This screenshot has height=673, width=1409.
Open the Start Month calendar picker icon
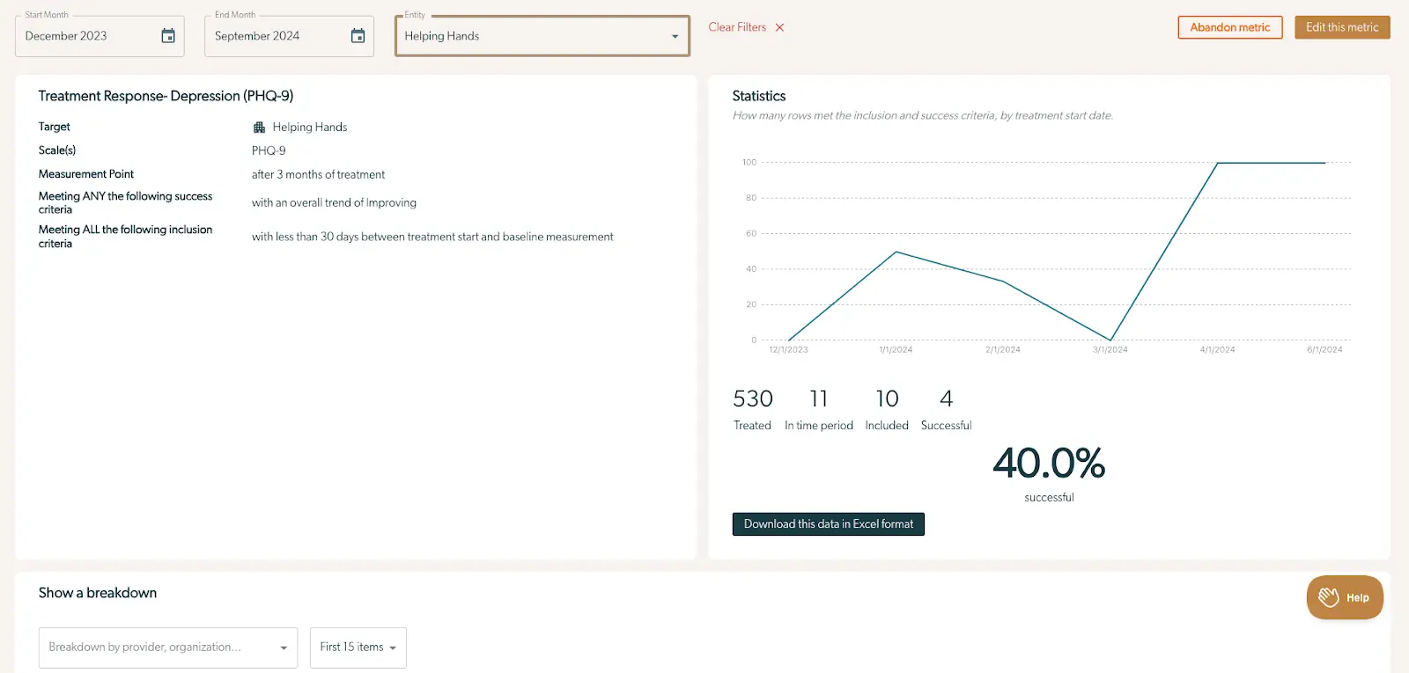coord(168,36)
